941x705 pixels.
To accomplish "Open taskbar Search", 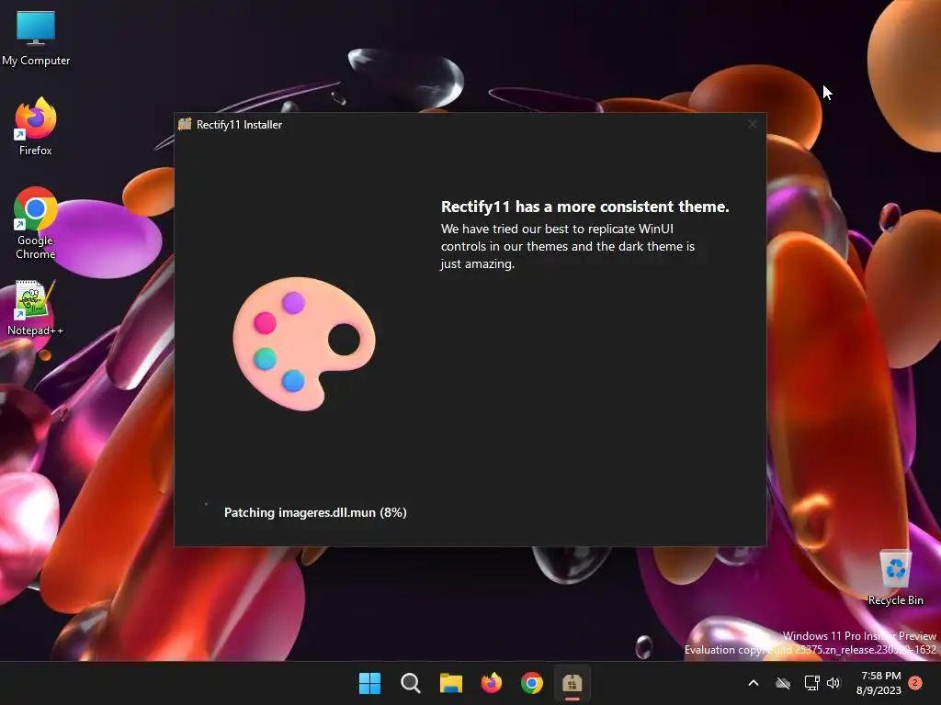I will (x=411, y=683).
